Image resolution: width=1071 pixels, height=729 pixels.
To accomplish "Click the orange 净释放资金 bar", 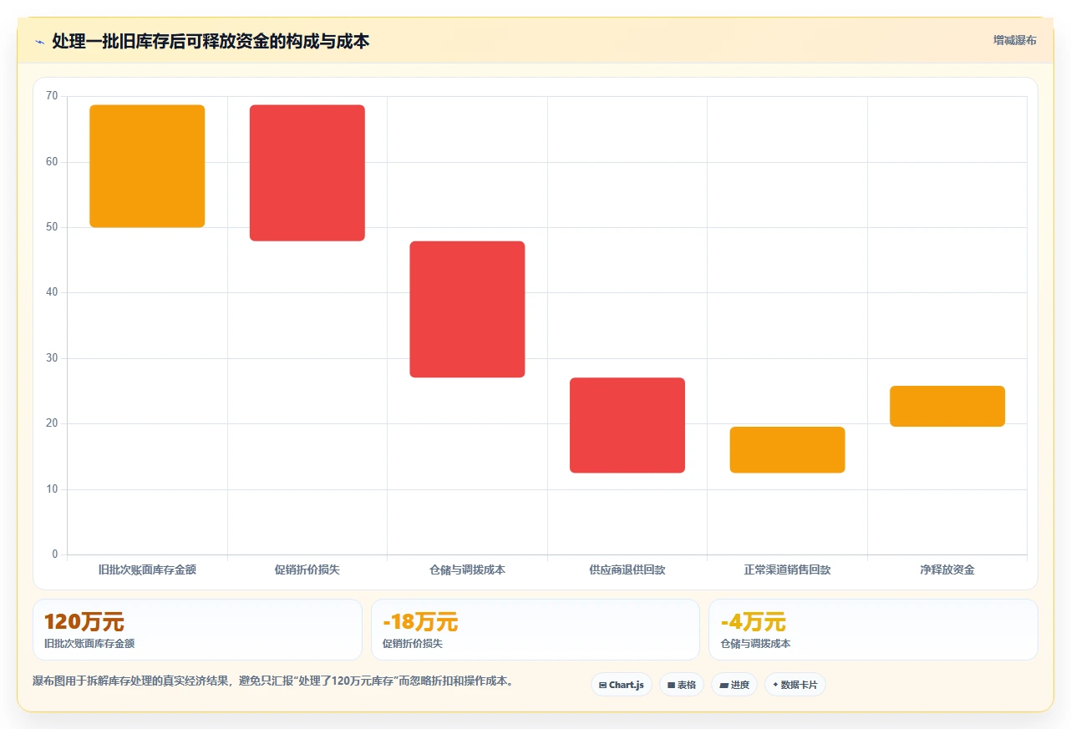I will 947,406.
